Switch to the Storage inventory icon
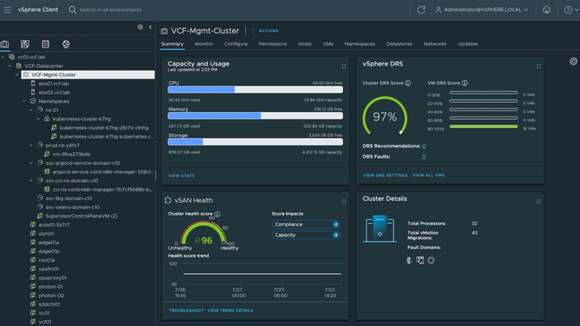This screenshot has height=326, width=580. (45, 44)
